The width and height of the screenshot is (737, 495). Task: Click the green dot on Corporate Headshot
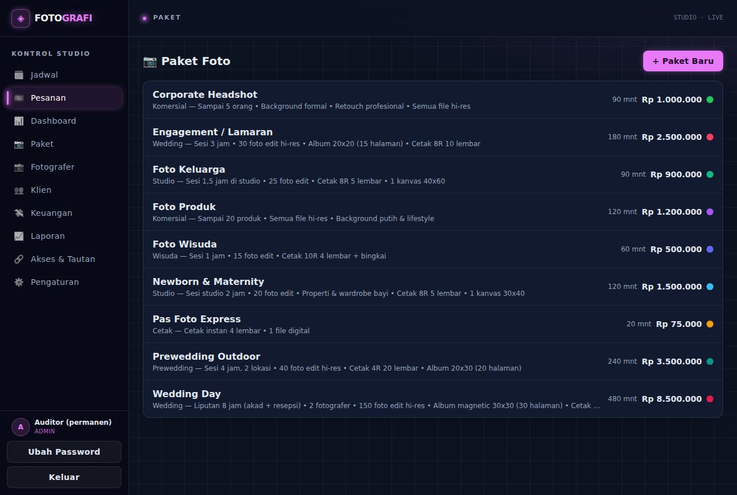click(710, 100)
